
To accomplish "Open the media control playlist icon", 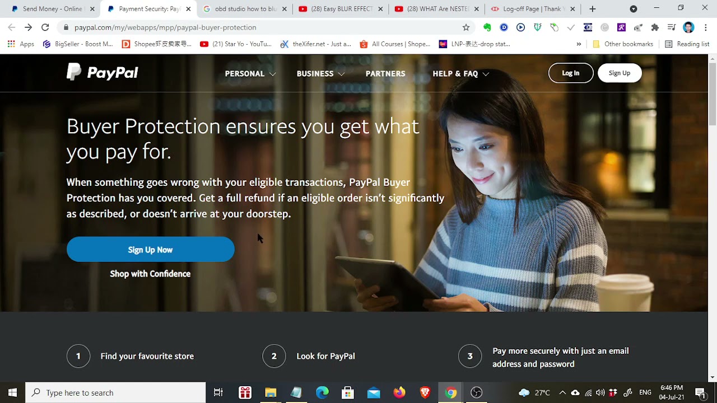I will click(672, 27).
